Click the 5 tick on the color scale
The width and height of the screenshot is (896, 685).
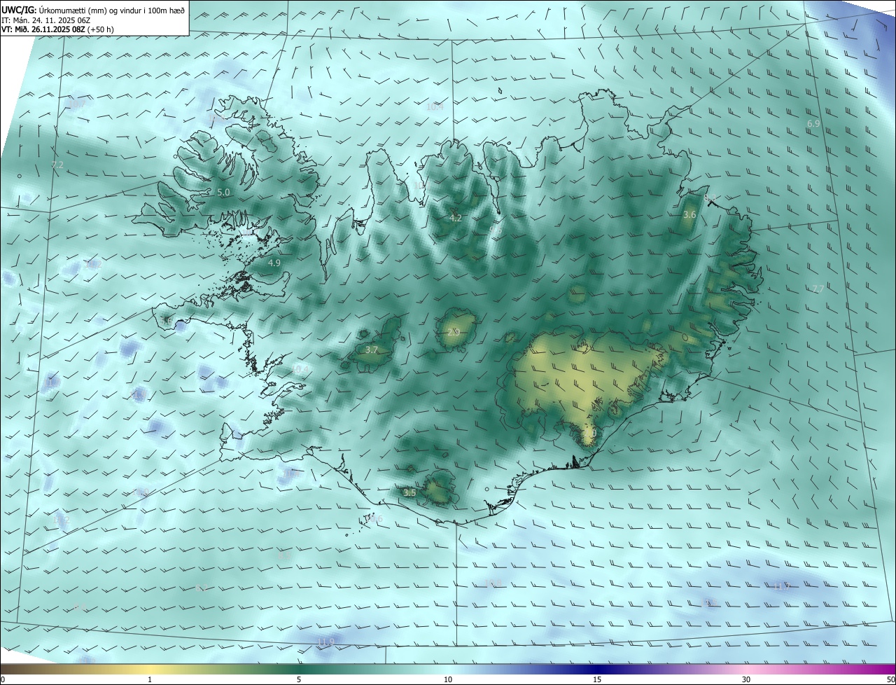tap(299, 679)
